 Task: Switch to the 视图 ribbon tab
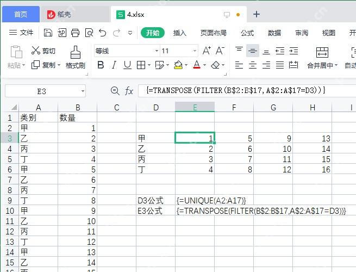click(328, 33)
